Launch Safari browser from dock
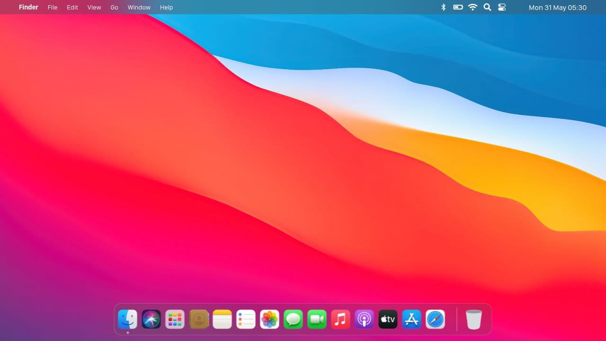This screenshot has width=606, height=341. coord(436,319)
